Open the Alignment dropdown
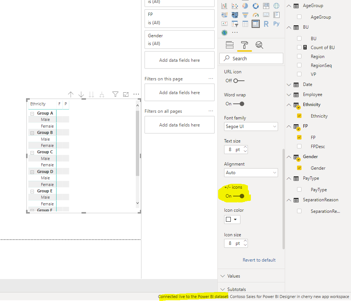Screen dimensions: 351x301 tap(251, 173)
